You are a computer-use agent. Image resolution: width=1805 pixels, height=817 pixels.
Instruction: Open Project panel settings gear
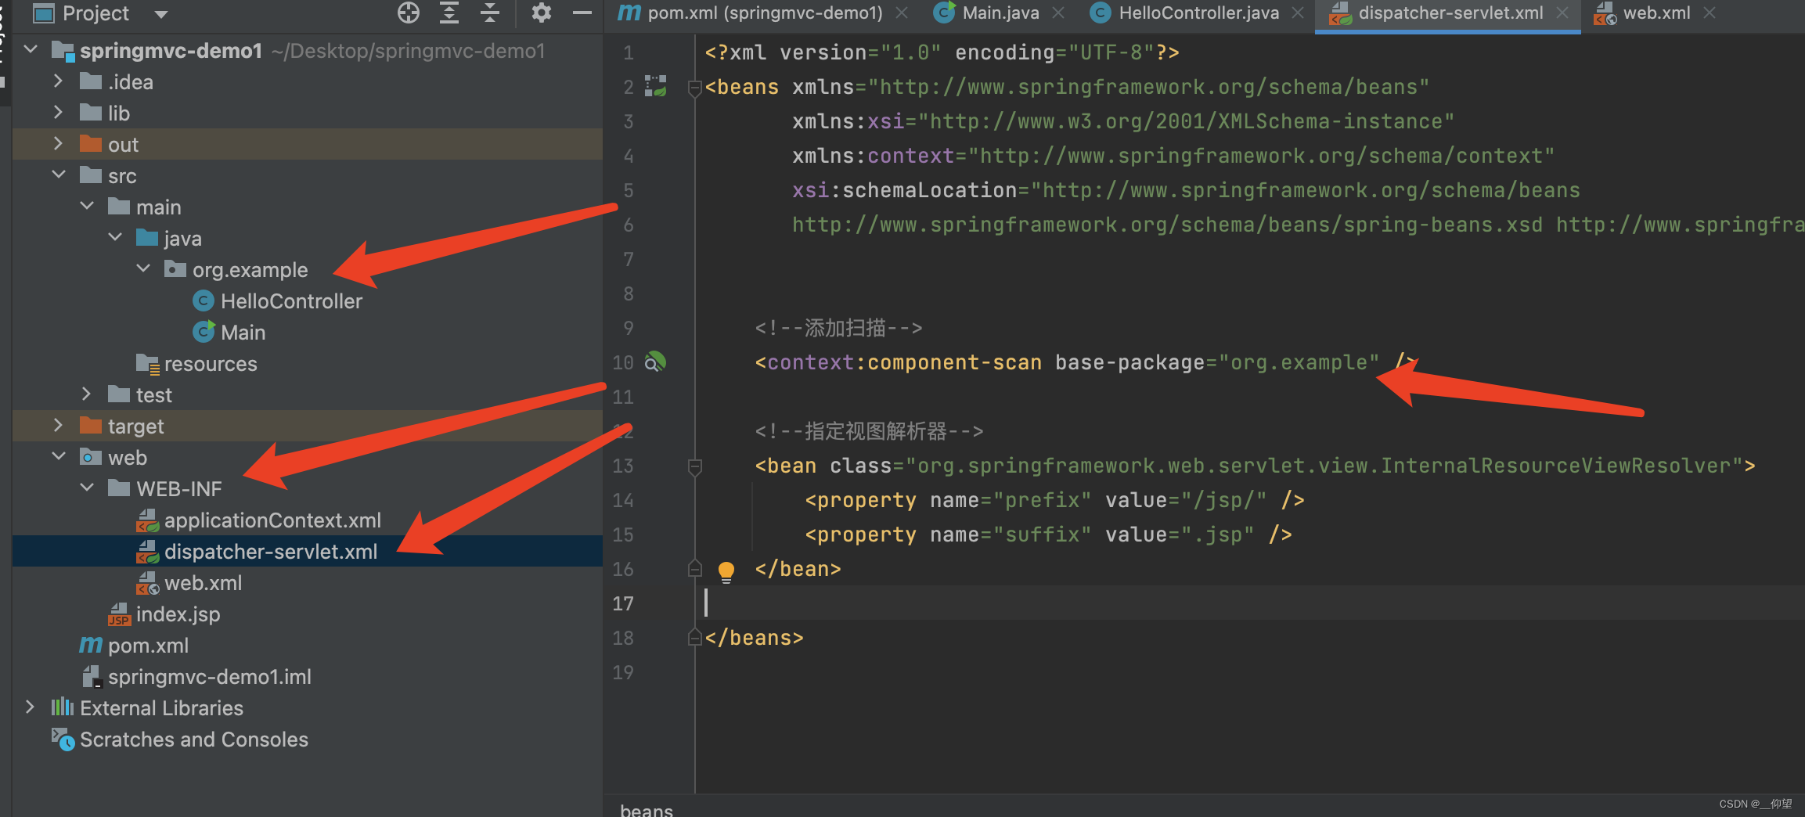(x=541, y=13)
